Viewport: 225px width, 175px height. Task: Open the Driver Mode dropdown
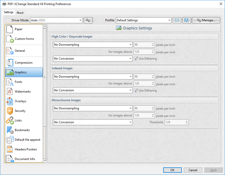click(56, 20)
